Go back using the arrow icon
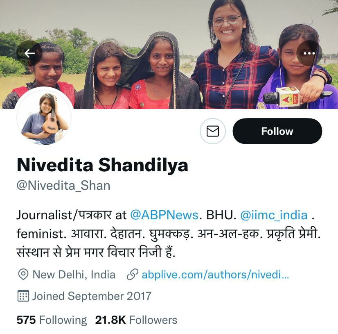The image size is (338, 334). (29, 53)
